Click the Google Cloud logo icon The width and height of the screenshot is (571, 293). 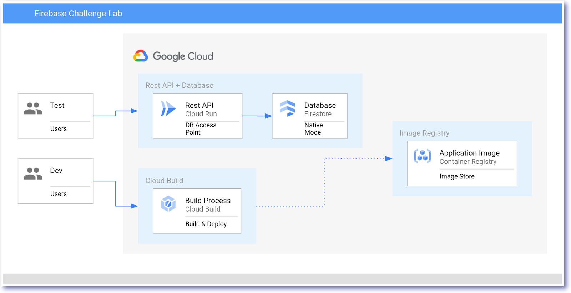coord(141,56)
